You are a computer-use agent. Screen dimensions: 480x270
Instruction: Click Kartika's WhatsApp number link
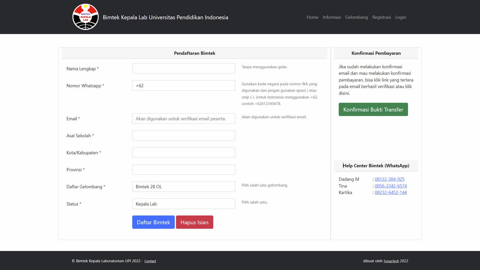(390, 192)
